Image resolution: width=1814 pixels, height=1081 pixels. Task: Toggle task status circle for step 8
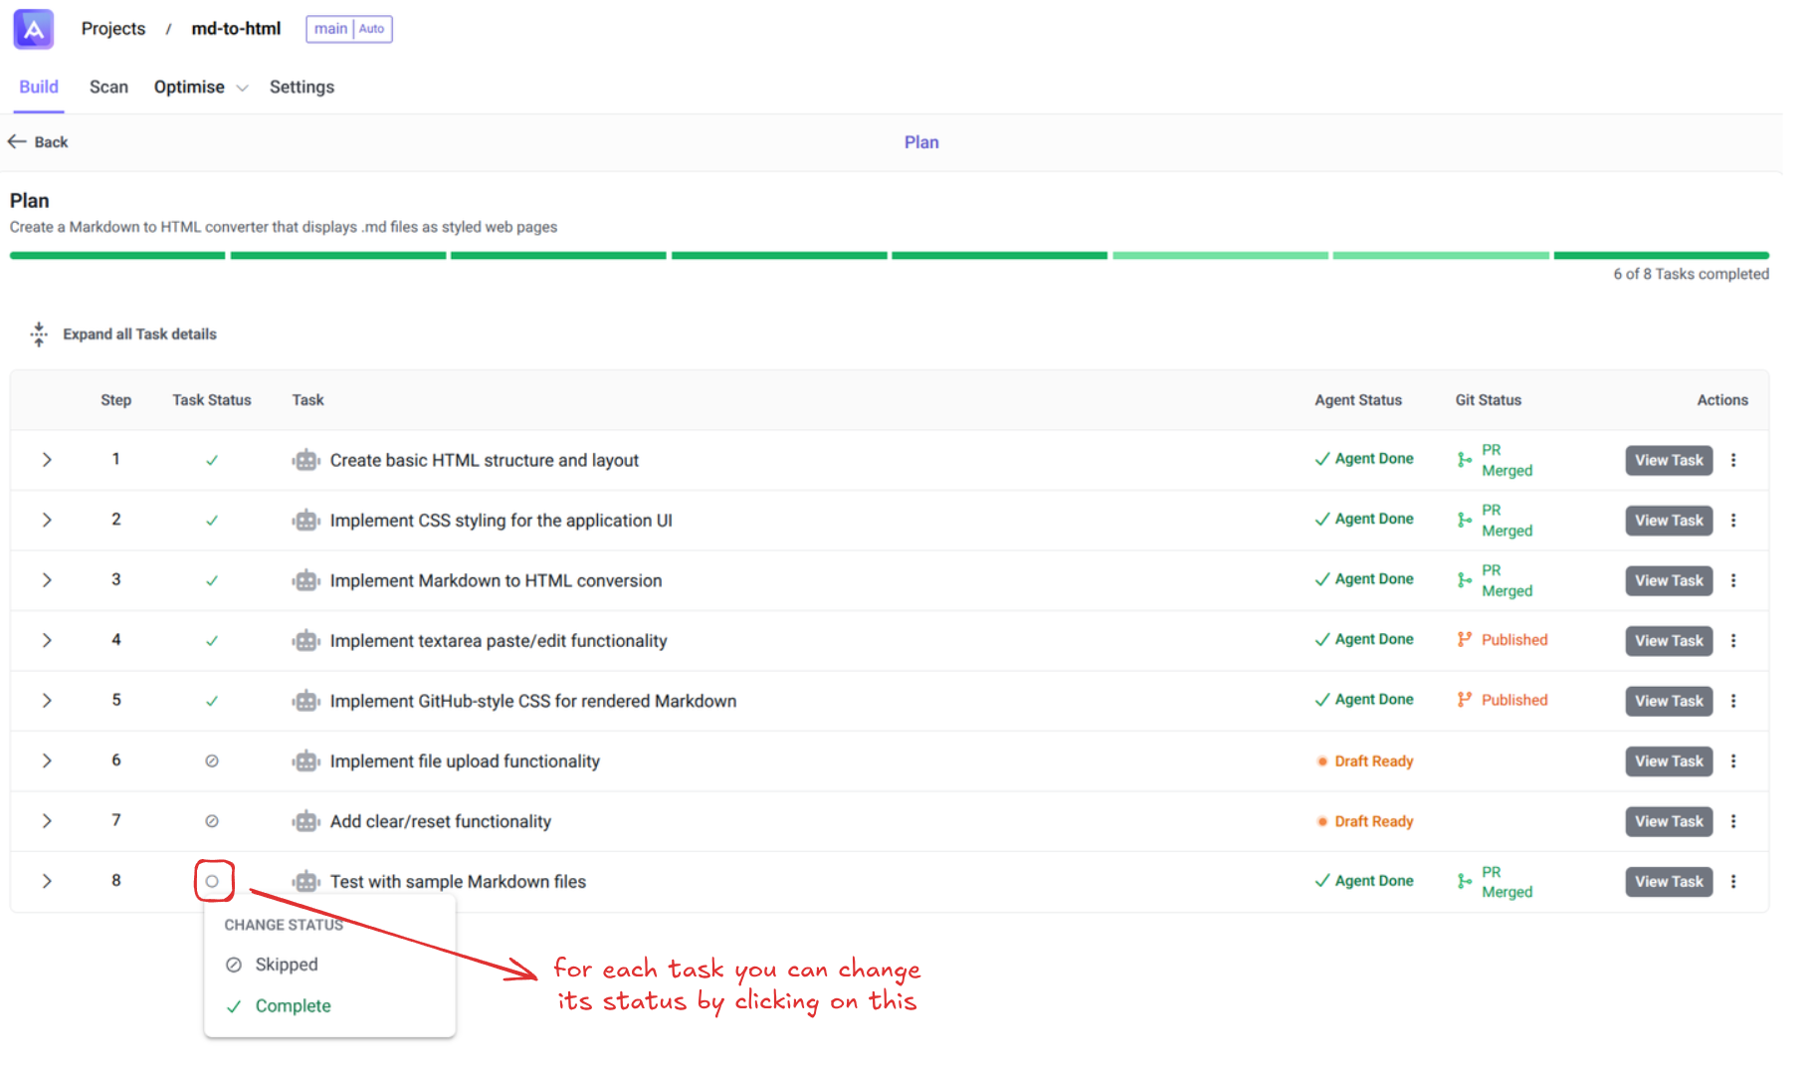click(212, 881)
